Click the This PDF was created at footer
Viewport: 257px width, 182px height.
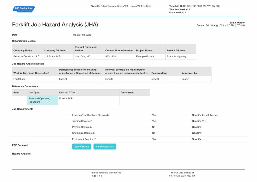click(x=181, y=173)
